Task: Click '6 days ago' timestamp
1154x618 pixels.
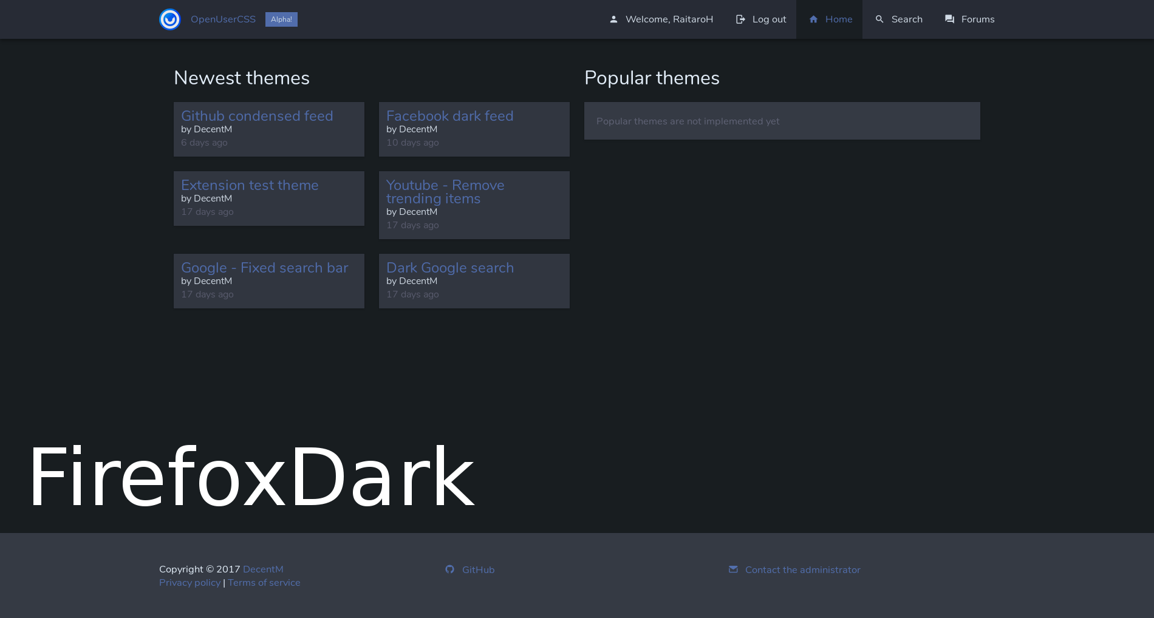Action: point(204,143)
